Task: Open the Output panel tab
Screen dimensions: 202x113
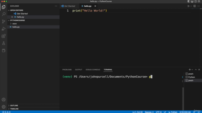Action: pyautogui.click(x=79, y=70)
